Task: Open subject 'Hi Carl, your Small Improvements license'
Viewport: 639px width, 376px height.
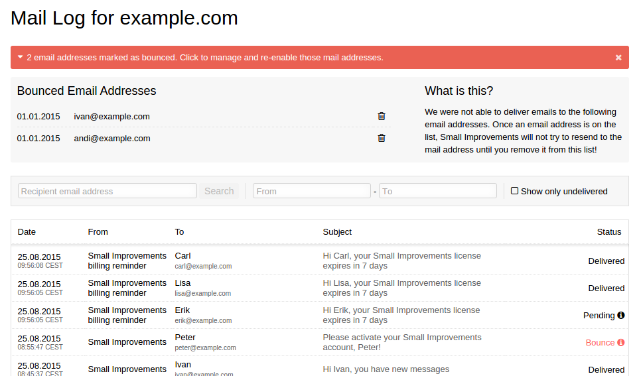Action: click(x=402, y=261)
